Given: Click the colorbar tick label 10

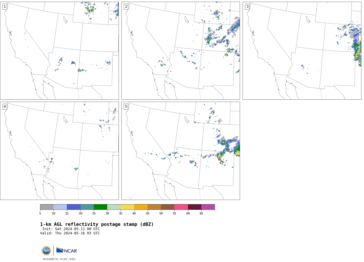Looking at the screenshot, I should tap(53, 214).
